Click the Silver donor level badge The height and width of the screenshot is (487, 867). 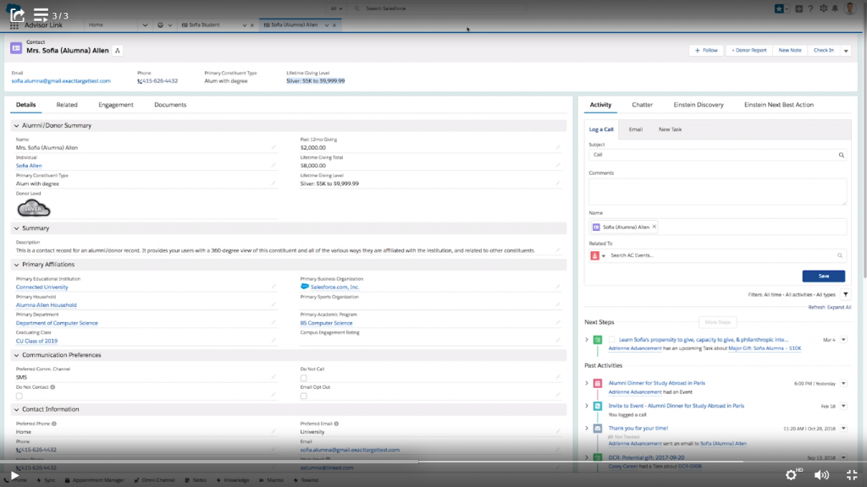click(34, 209)
